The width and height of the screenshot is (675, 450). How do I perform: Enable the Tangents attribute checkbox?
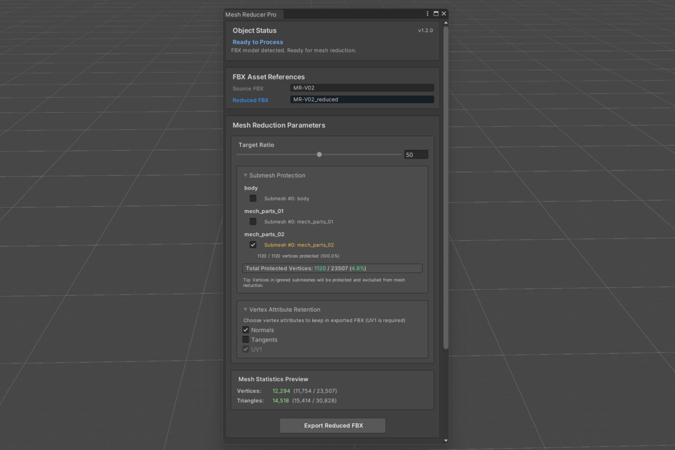tap(246, 340)
